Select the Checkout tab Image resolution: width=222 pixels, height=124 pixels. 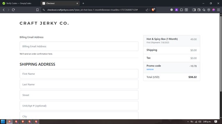[60, 3]
